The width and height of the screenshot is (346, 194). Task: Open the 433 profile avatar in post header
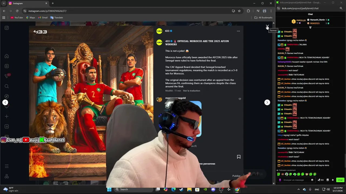(159, 31)
